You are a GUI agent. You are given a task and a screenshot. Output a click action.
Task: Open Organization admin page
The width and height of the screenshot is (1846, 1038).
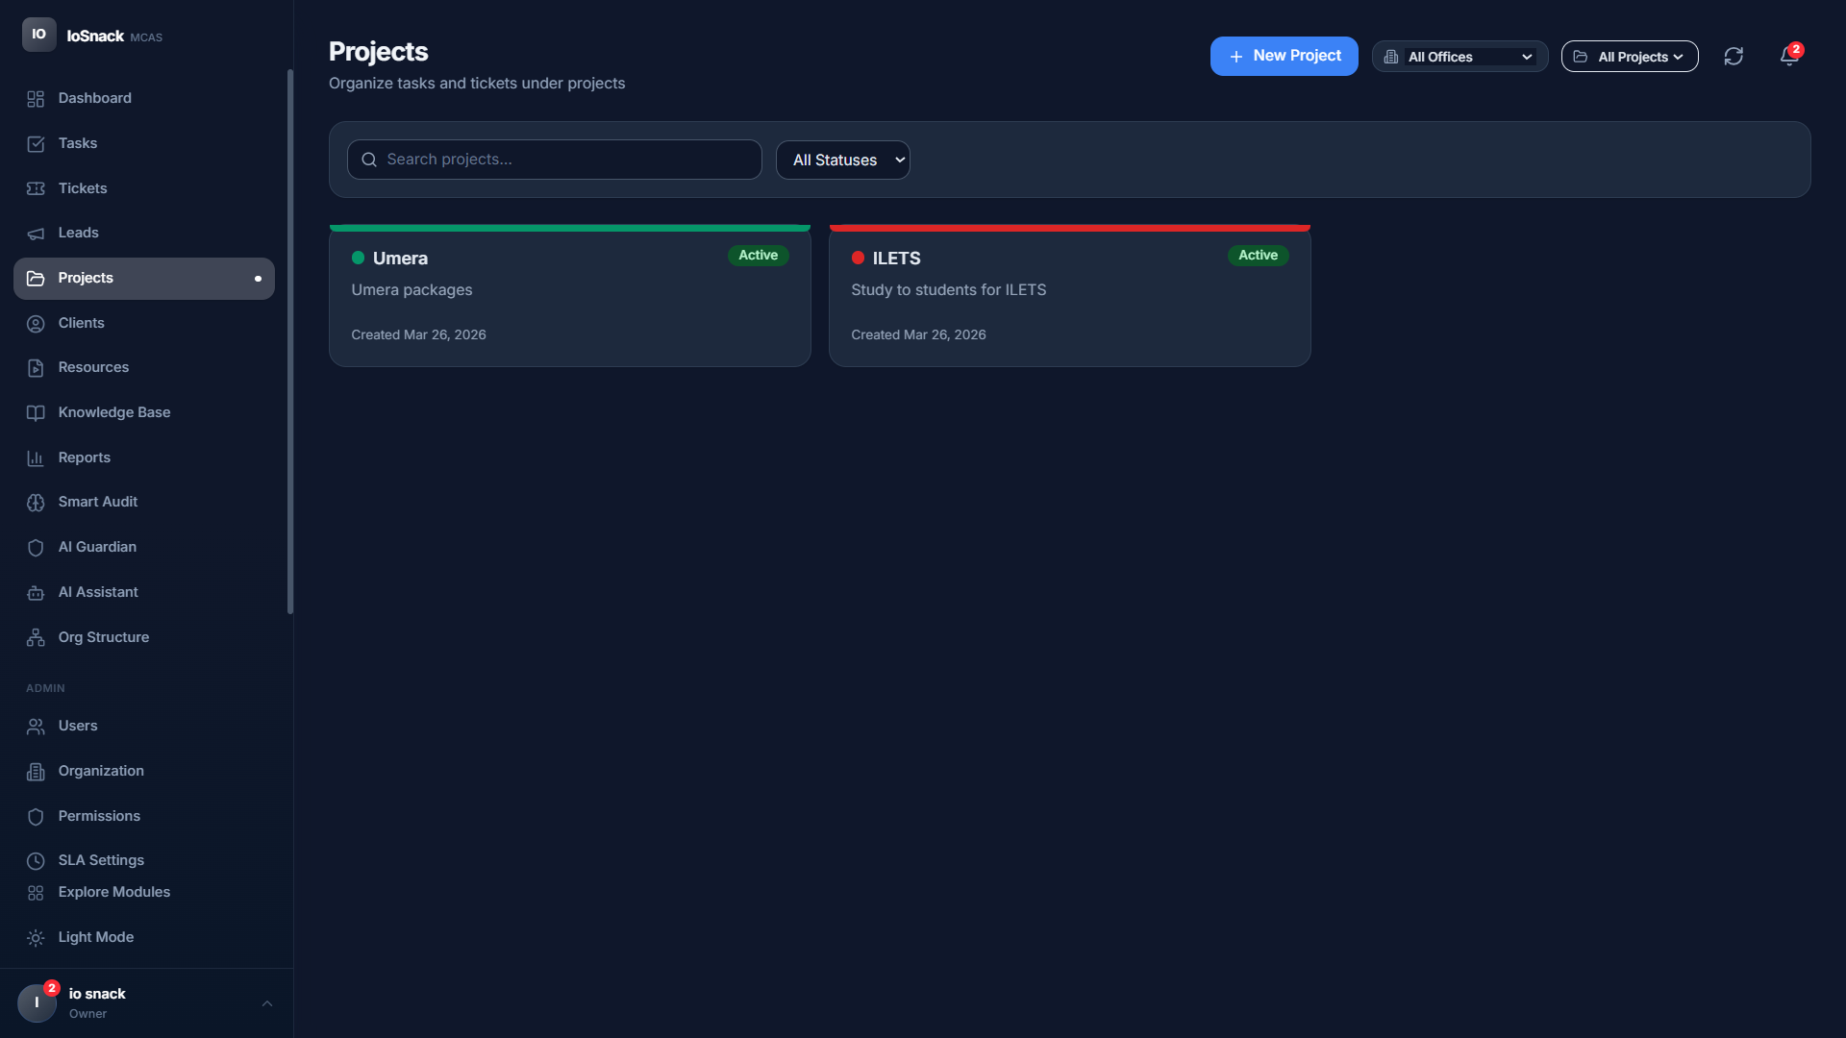(144, 771)
